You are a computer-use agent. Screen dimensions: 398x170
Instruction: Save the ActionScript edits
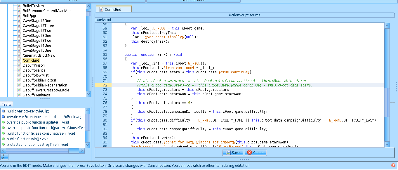(x=232, y=152)
